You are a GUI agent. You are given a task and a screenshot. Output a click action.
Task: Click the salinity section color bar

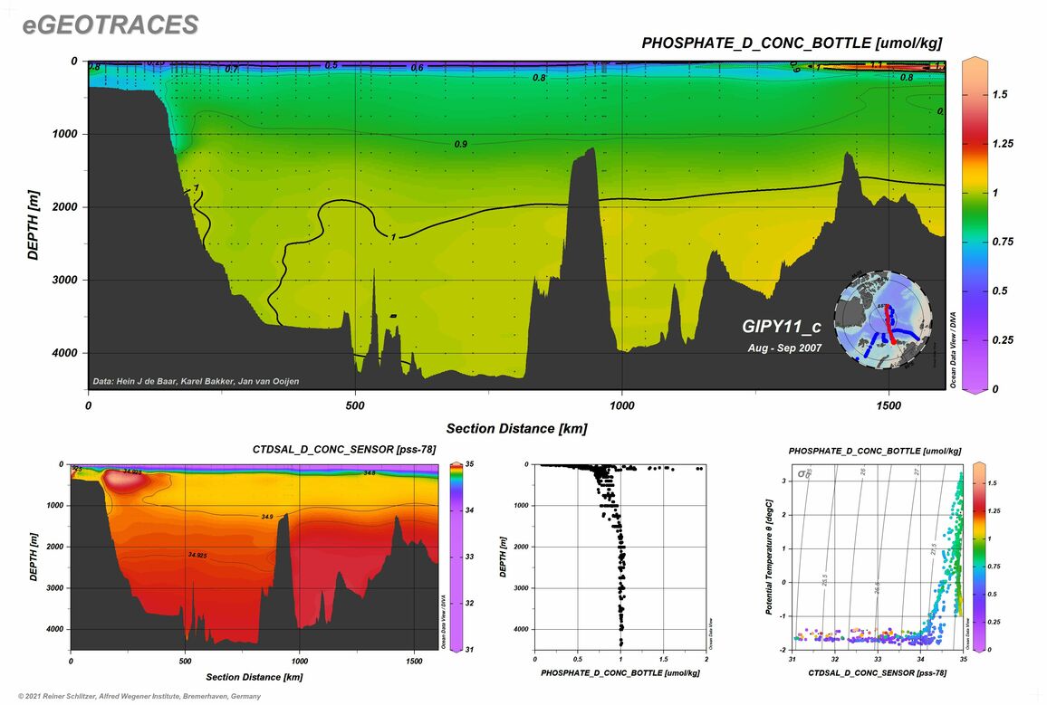pos(456,557)
